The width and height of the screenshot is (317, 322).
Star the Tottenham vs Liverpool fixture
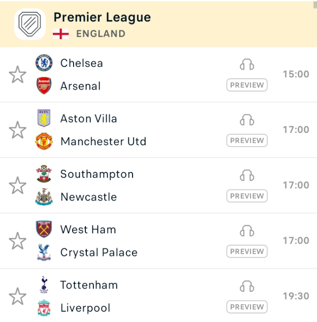coord(17,297)
